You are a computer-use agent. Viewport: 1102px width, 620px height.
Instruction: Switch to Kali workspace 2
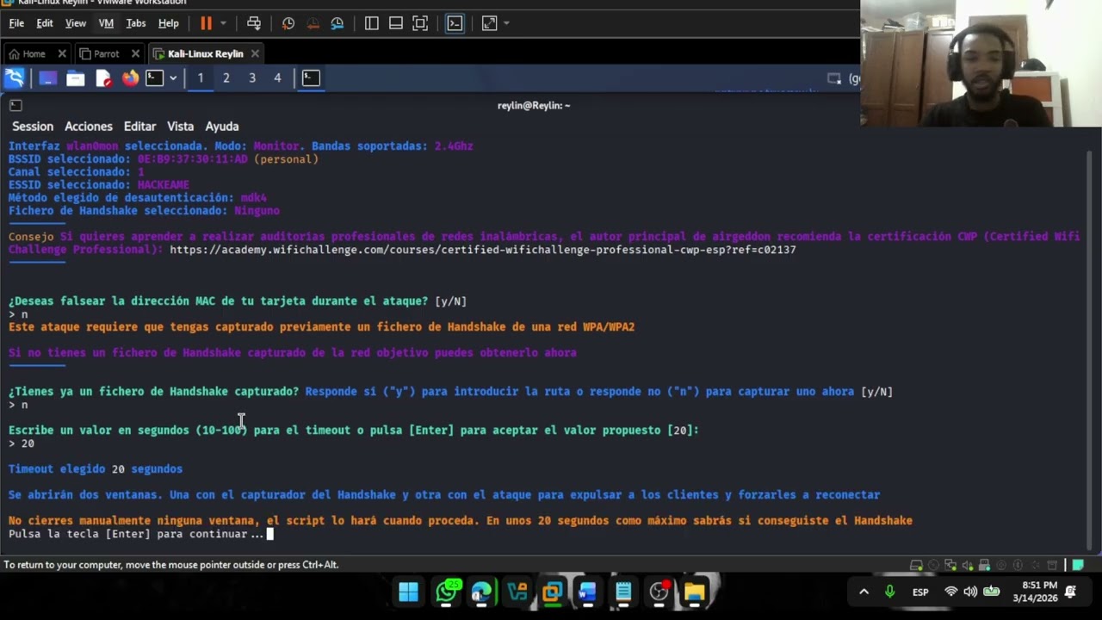tap(226, 78)
